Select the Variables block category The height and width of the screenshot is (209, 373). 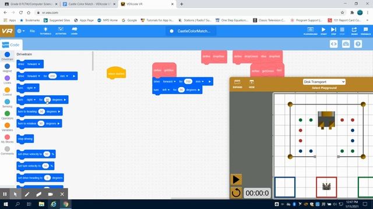7,127
